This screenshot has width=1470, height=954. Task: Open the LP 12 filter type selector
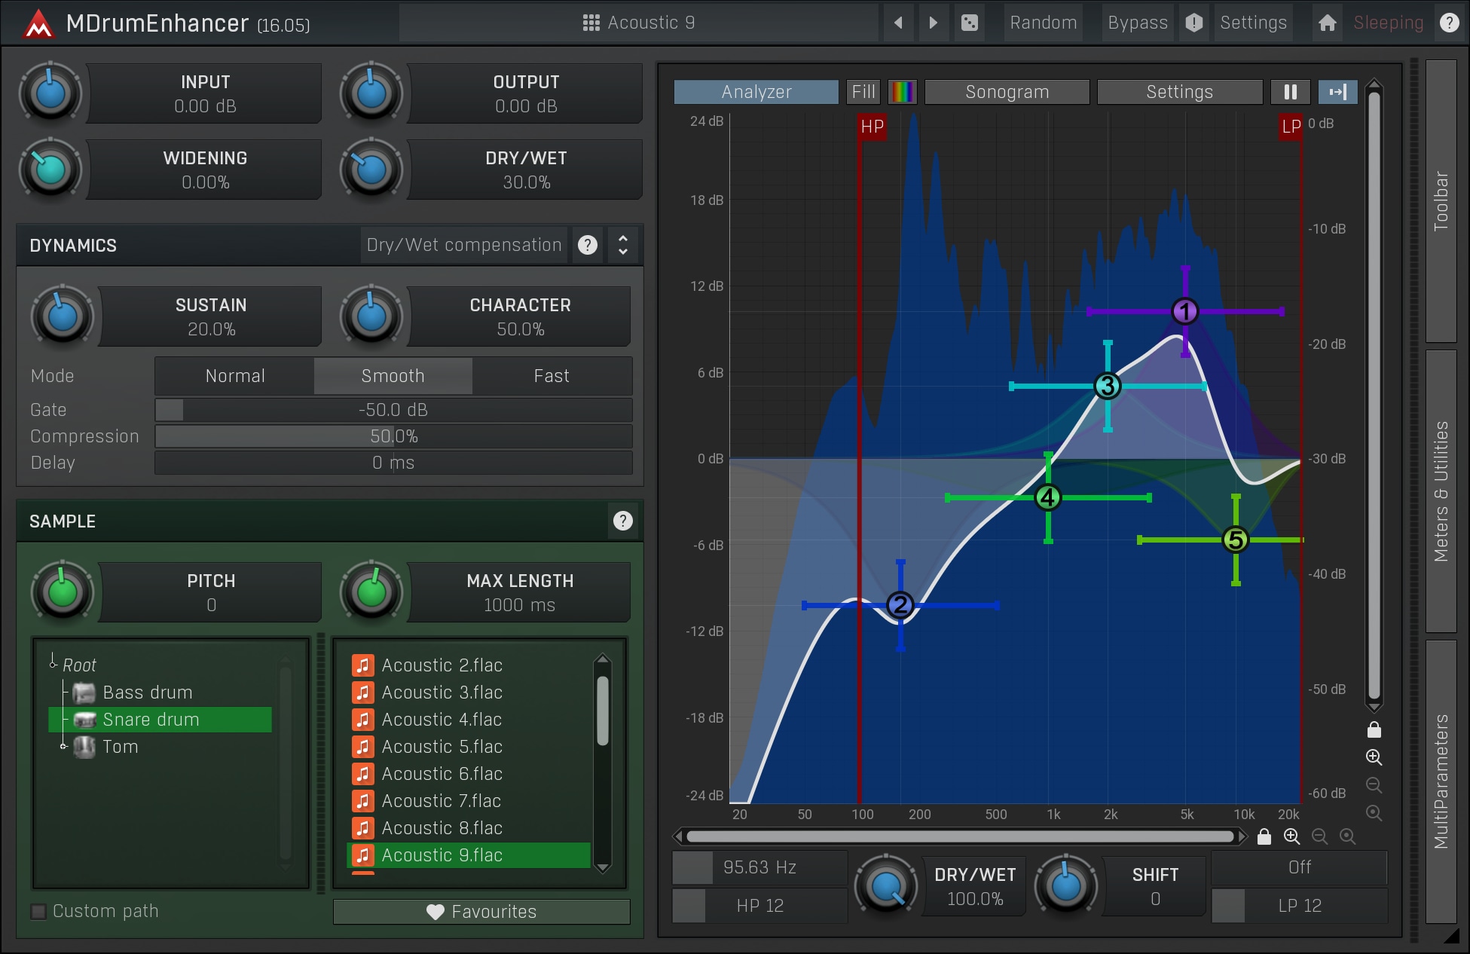click(x=1300, y=906)
